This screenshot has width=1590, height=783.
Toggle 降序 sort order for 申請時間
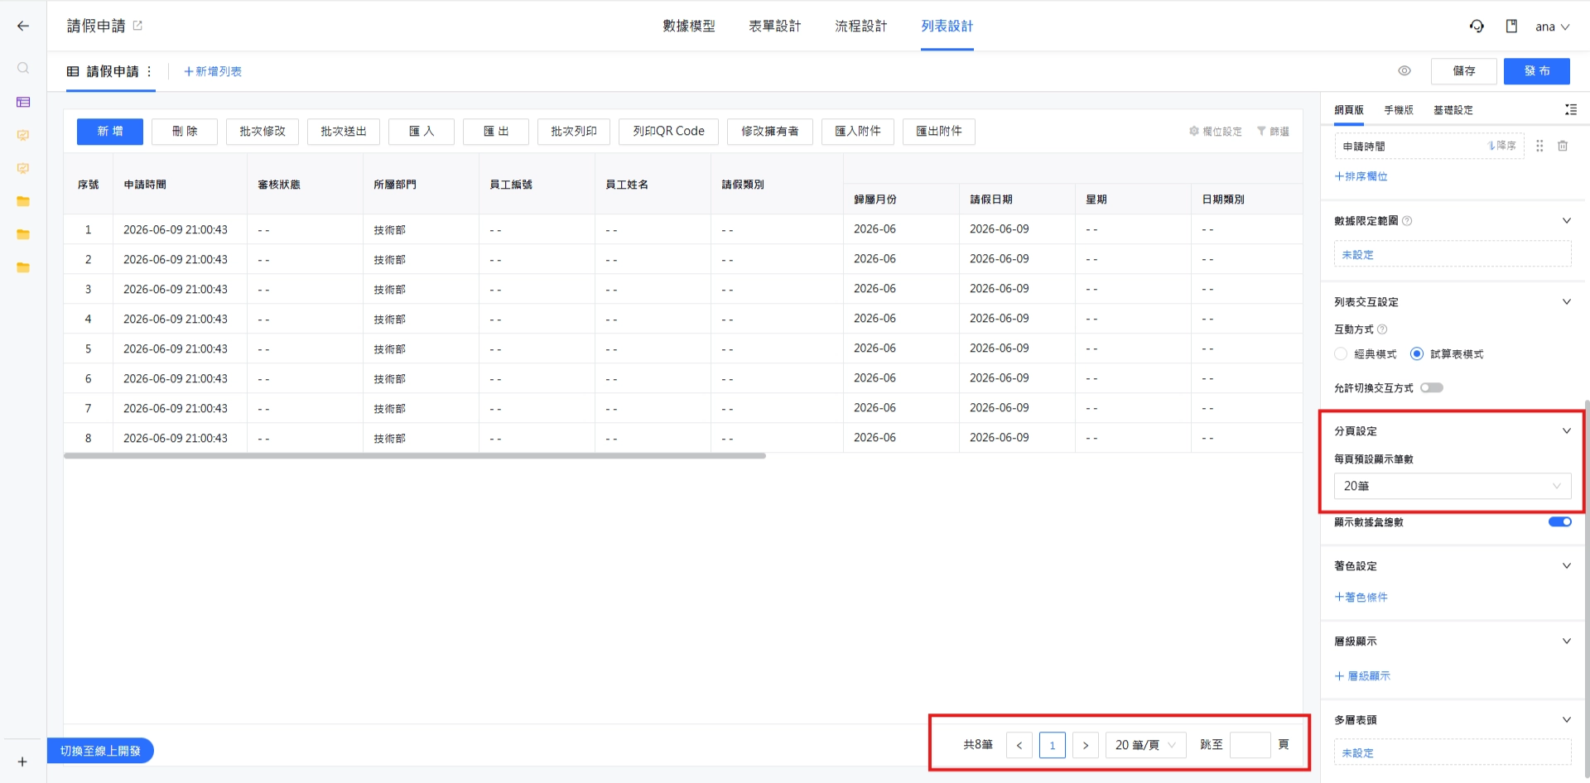(x=1501, y=146)
